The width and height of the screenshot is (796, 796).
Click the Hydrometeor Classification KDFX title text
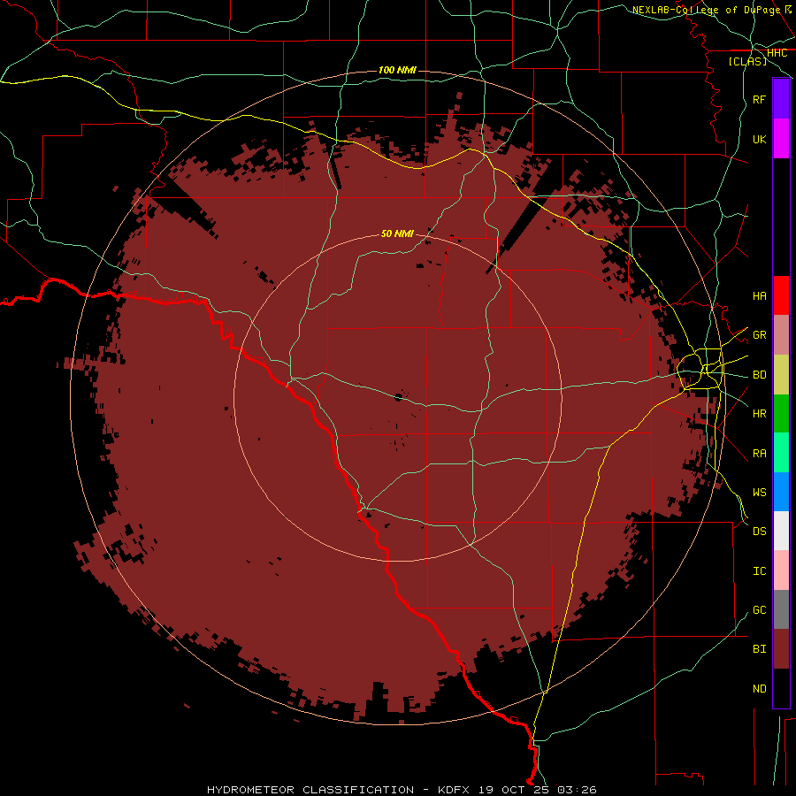[x=402, y=790]
